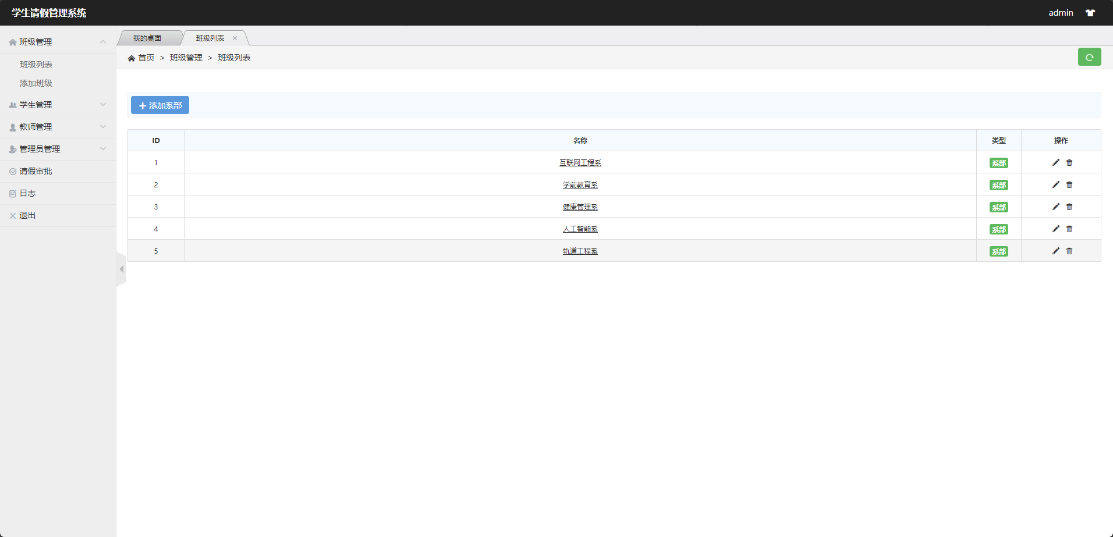Click the 系部 tag in row 3
This screenshot has width=1113, height=537.
999,207
